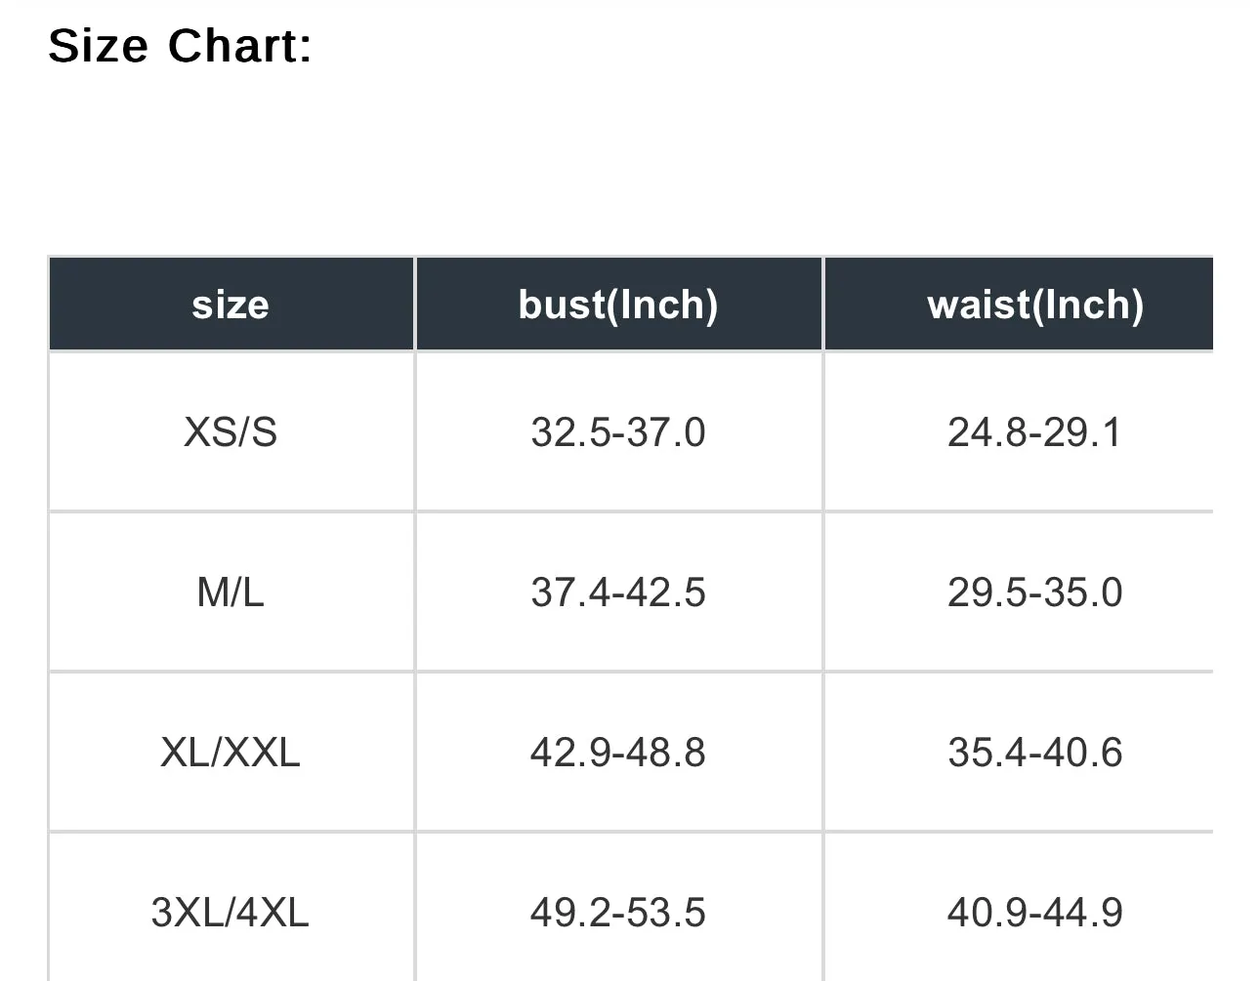Select bust value 42.9-48.8

pos(618,752)
